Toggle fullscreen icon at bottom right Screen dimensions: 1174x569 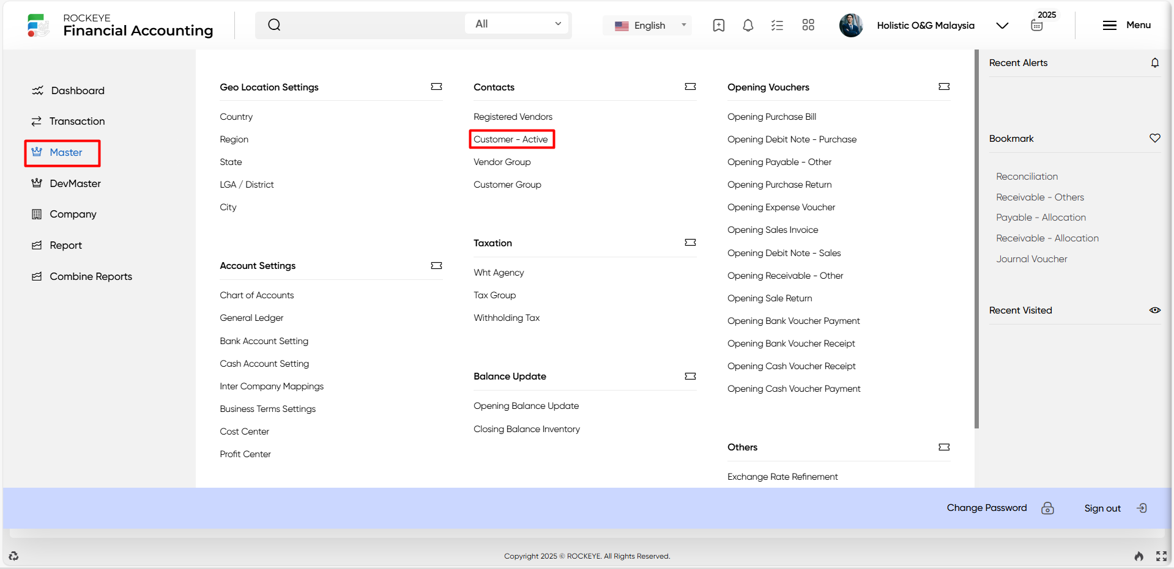[x=1161, y=556]
